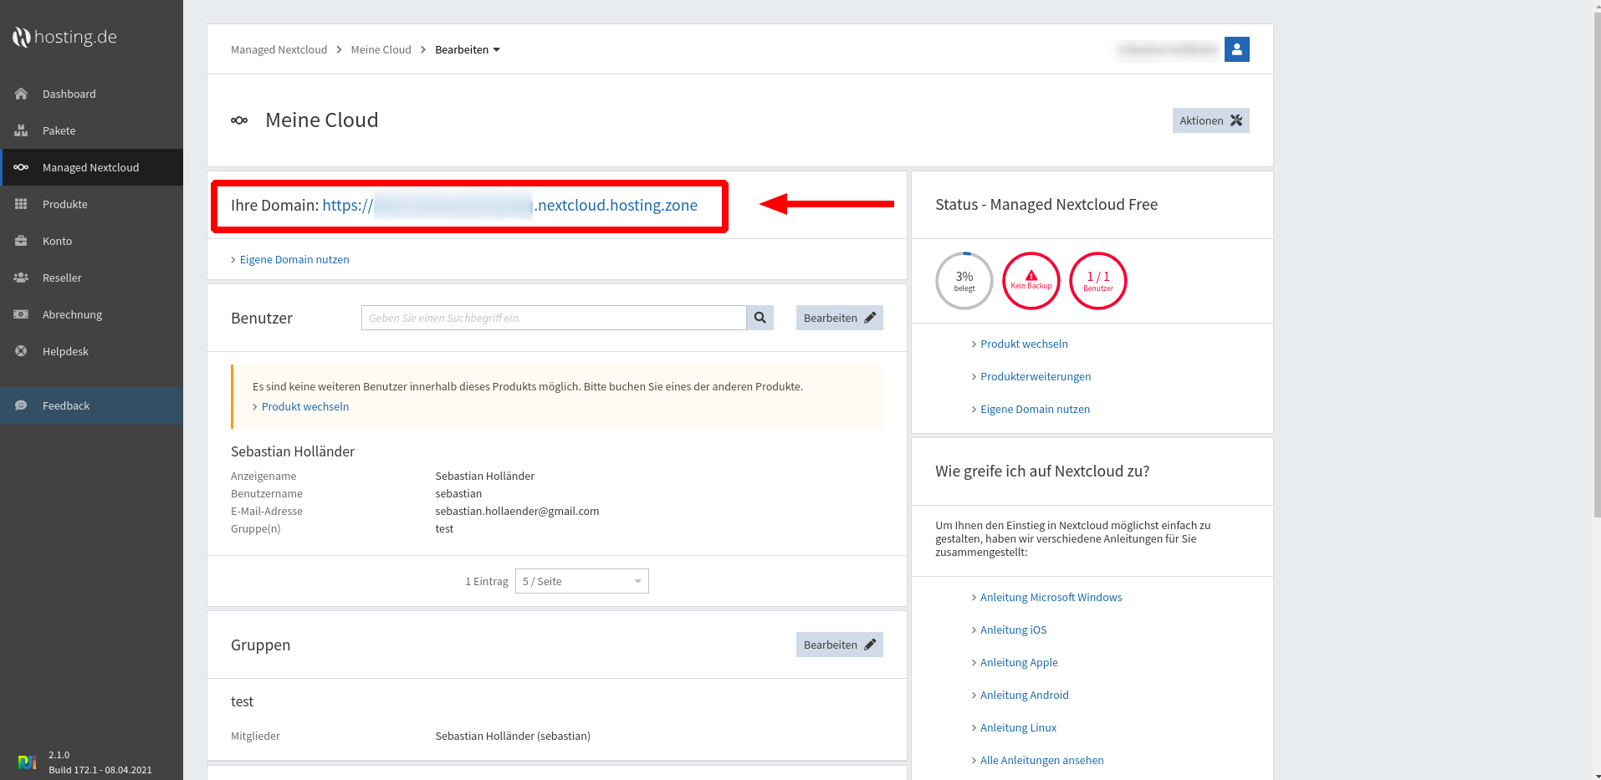The height and width of the screenshot is (780, 1601).
Task: Open the Feedback panel
Action: (x=91, y=405)
